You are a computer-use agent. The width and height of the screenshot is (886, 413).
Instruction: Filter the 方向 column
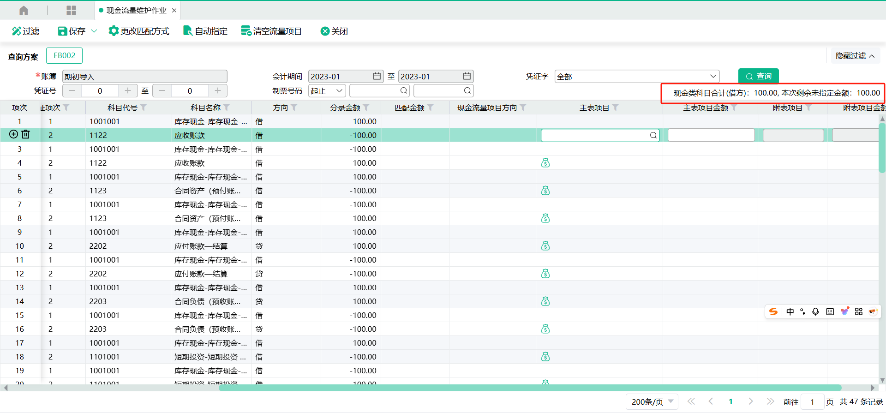294,108
